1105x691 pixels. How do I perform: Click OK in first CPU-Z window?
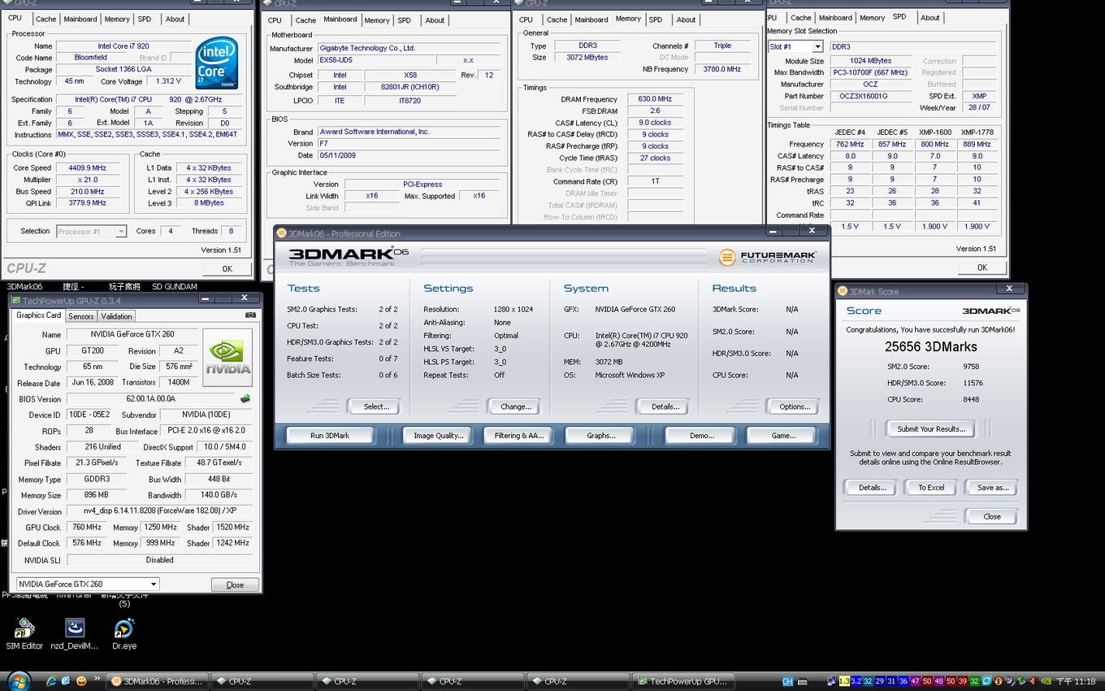pos(227,269)
